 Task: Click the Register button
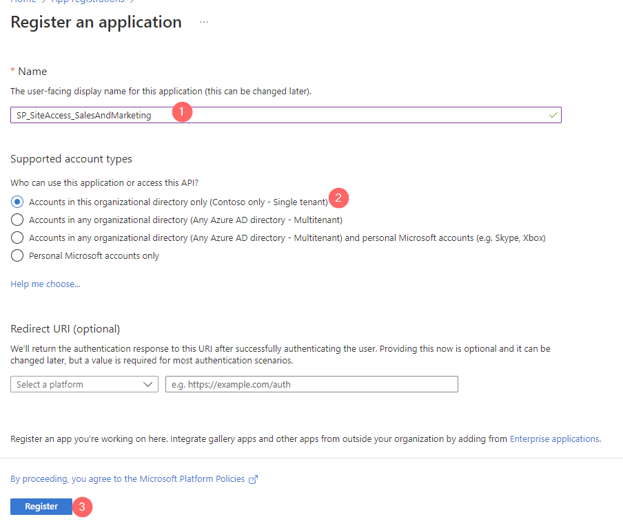41,507
